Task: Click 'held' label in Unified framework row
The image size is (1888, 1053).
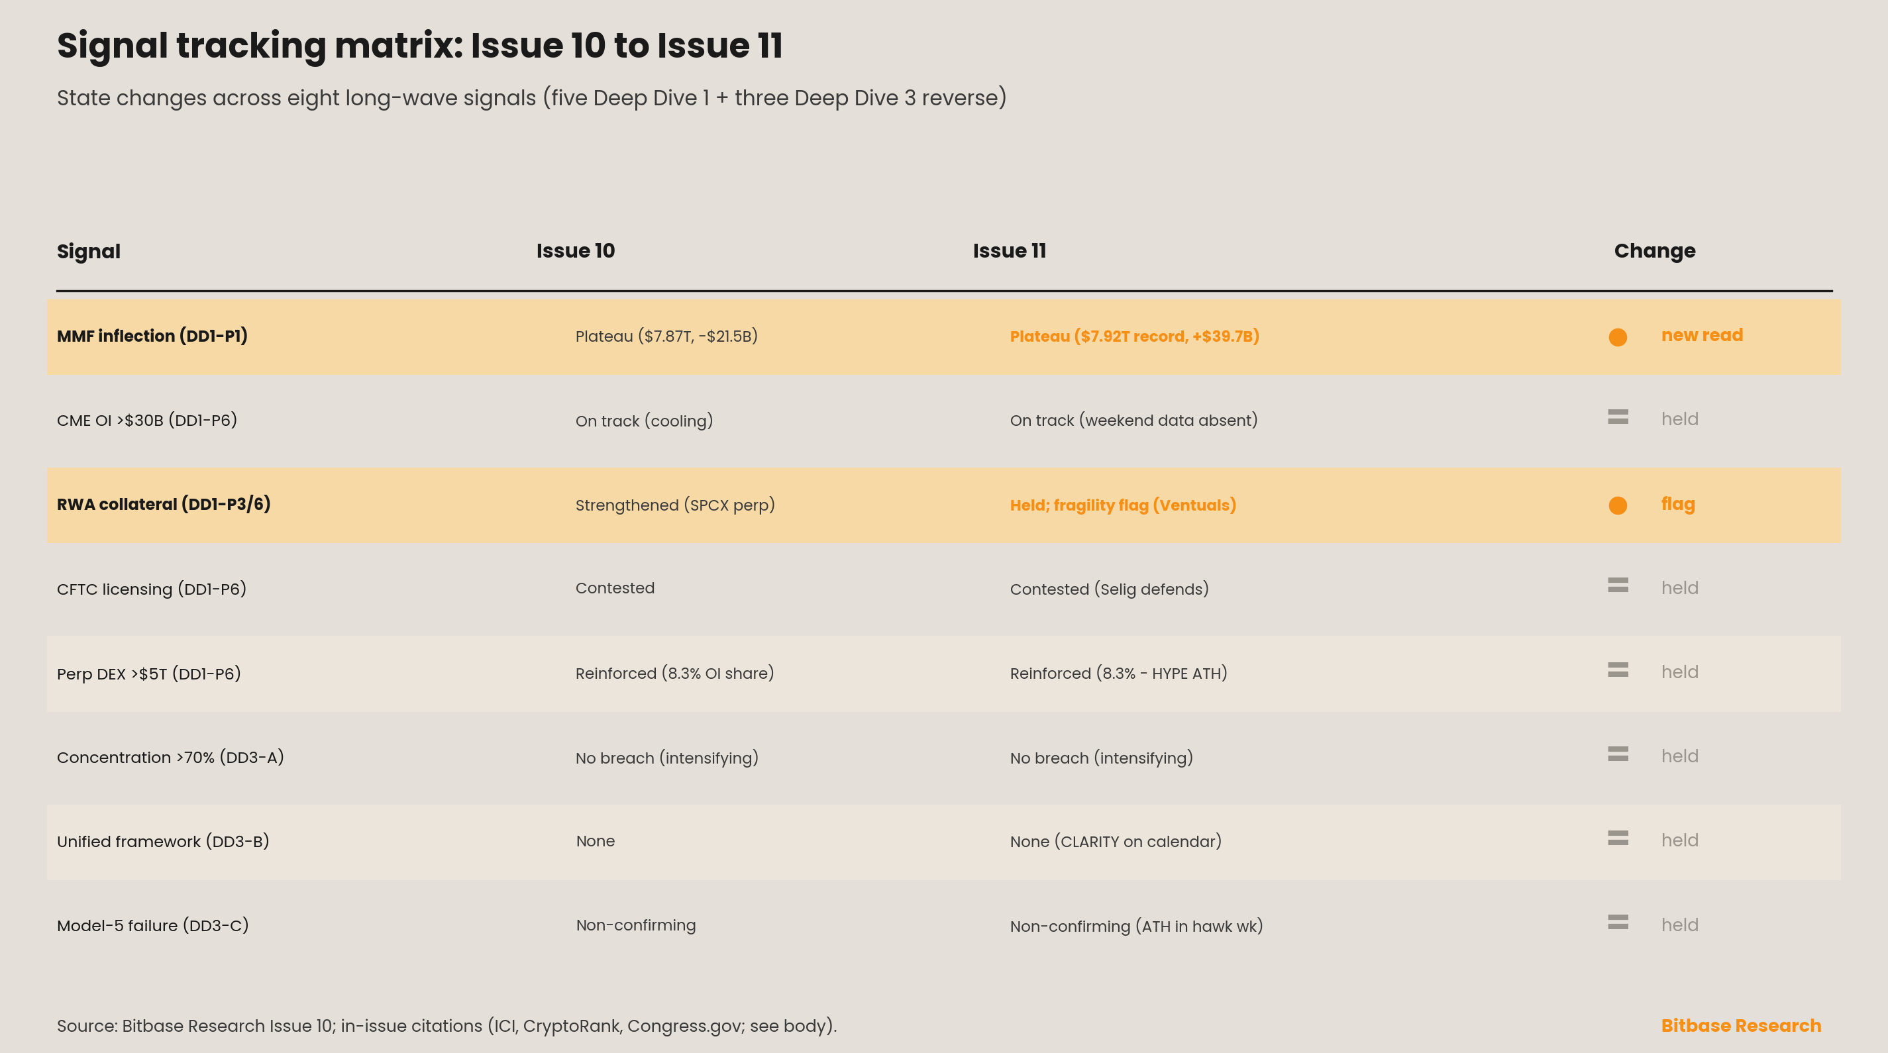Action: 1679,840
